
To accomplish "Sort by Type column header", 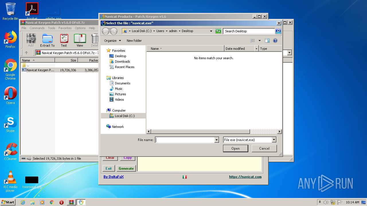I will click(x=270, y=49).
